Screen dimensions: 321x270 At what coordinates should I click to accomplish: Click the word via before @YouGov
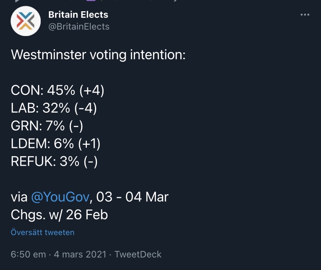pos(19,197)
